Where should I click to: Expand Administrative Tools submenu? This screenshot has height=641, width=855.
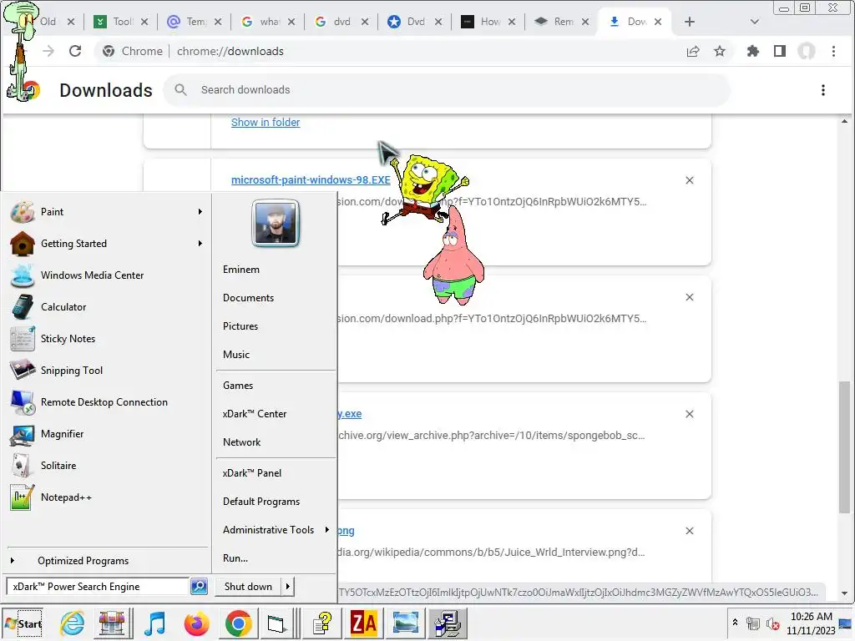pos(326,529)
